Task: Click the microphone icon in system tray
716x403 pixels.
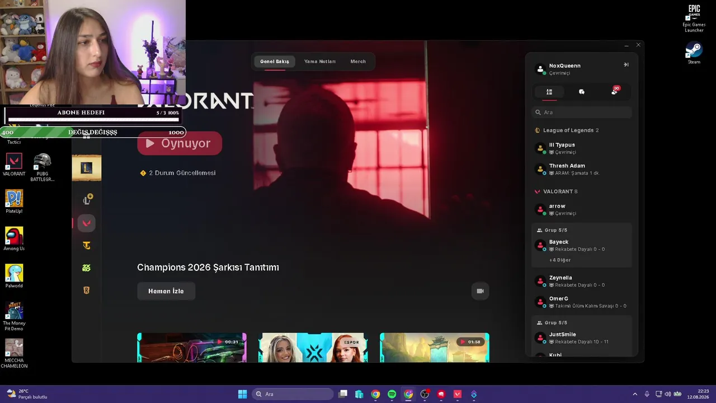Action: [647, 394]
